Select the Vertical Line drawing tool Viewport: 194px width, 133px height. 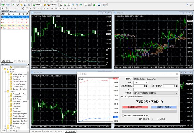point(11,8)
